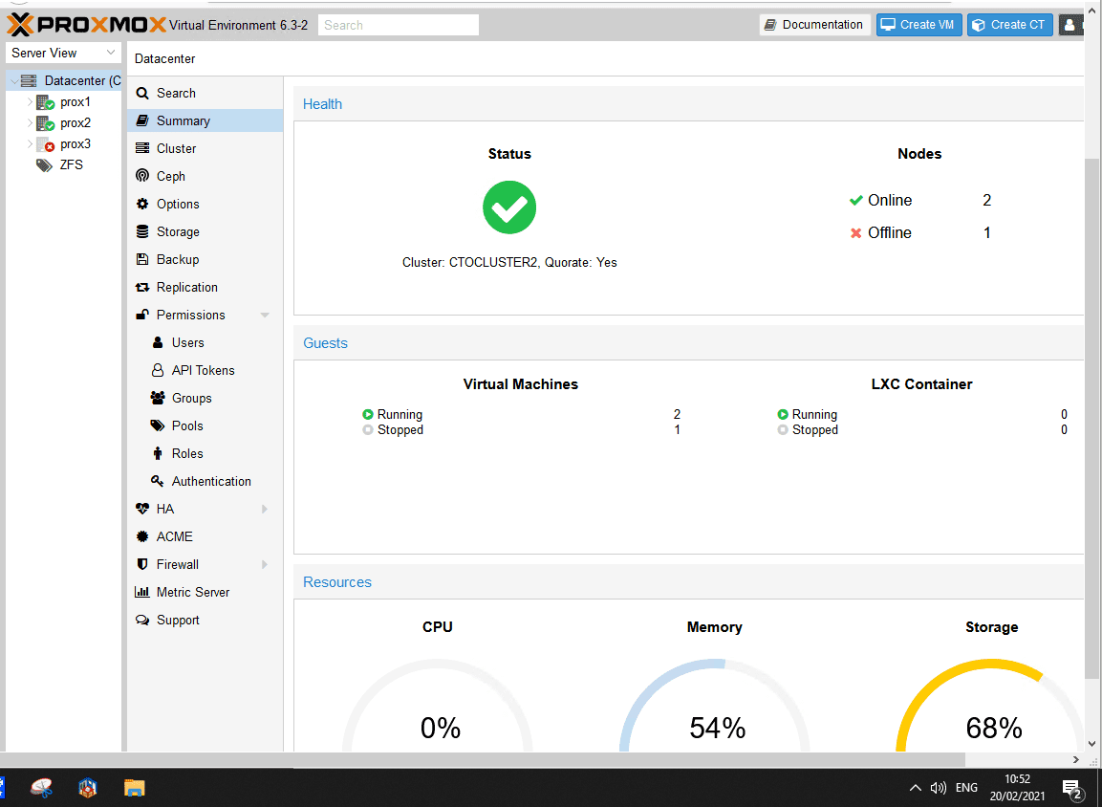The height and width of the screenshot is (807, 1102).
Task: Open File Explorer from the taskbar
Action: coord(134,787)
